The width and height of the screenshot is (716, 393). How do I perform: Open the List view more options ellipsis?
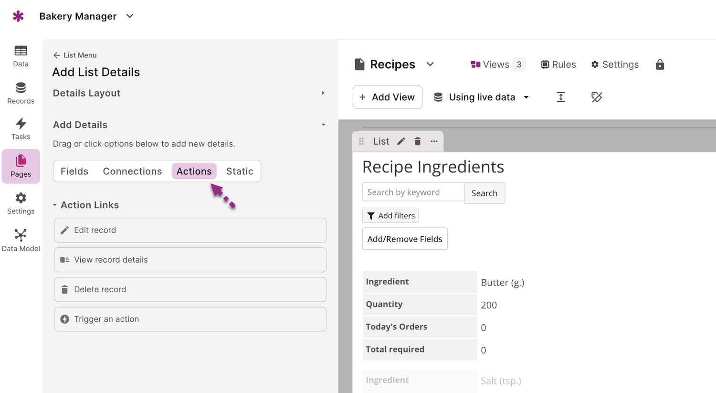(x=434, y=141)
